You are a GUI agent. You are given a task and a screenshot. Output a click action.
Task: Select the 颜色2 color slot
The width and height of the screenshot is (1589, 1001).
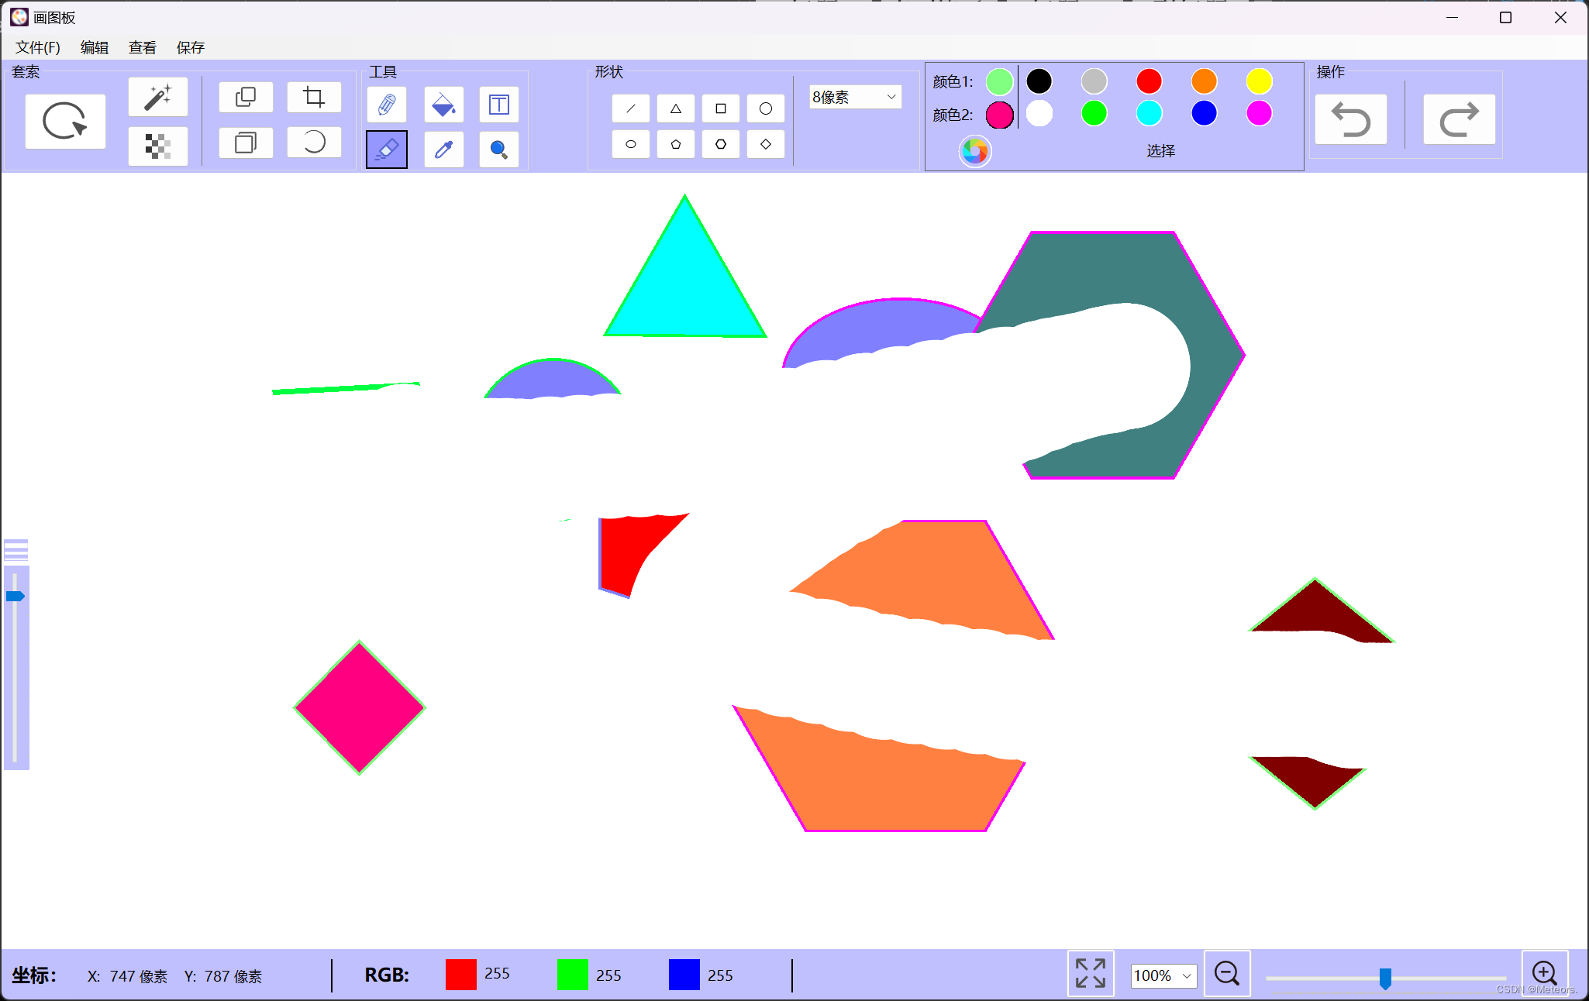pyautogui.click(x=999, y=115)
